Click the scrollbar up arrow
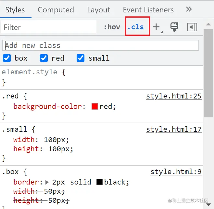The height and width of the screenshot is (209, 214). coord(208,24)
